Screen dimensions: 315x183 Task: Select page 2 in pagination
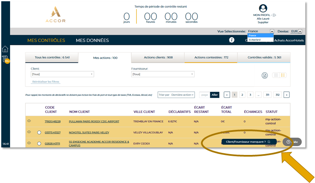(242, 95)
